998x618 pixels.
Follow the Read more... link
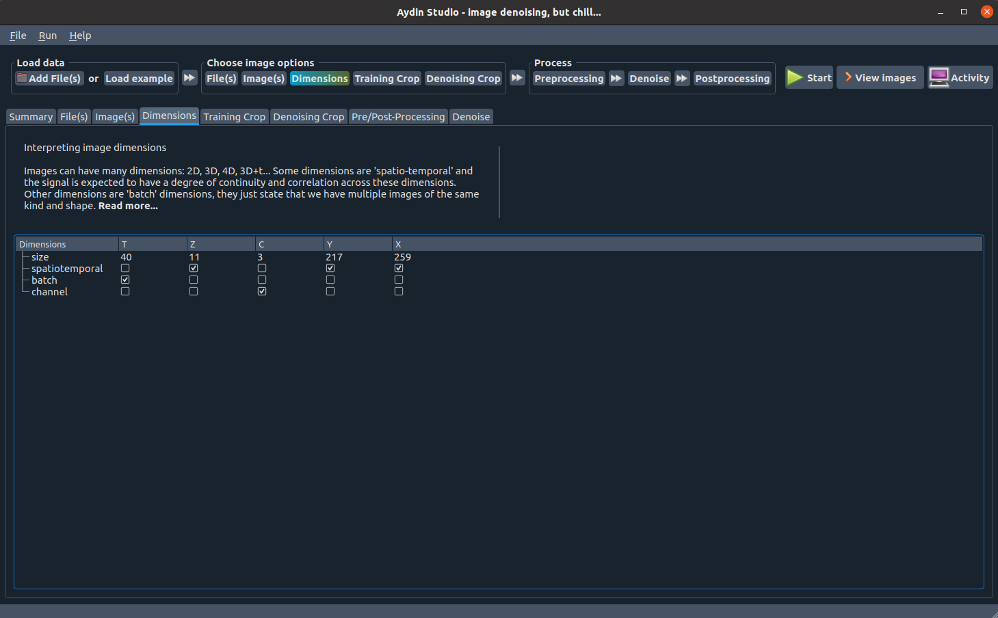point(128,206)
